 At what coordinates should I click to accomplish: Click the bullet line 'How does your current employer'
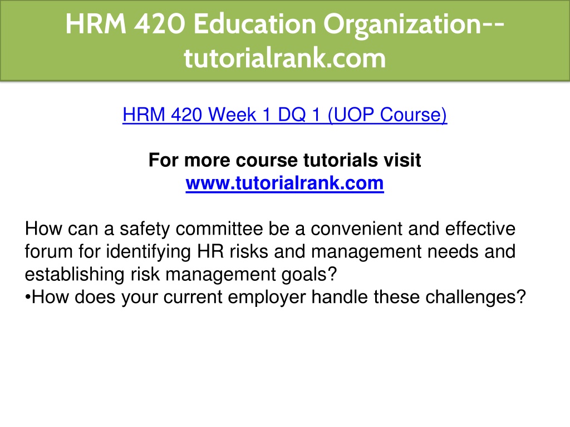click(275, 297)
